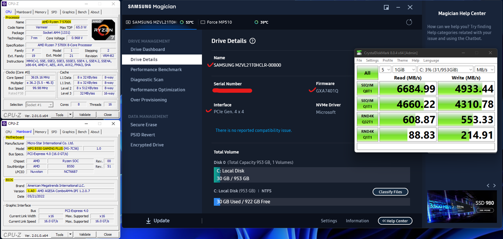
Task: Click the download icon next to Update
Action: tap(148, 221)
